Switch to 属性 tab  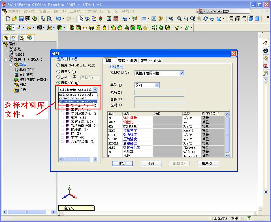click(108, 60)
